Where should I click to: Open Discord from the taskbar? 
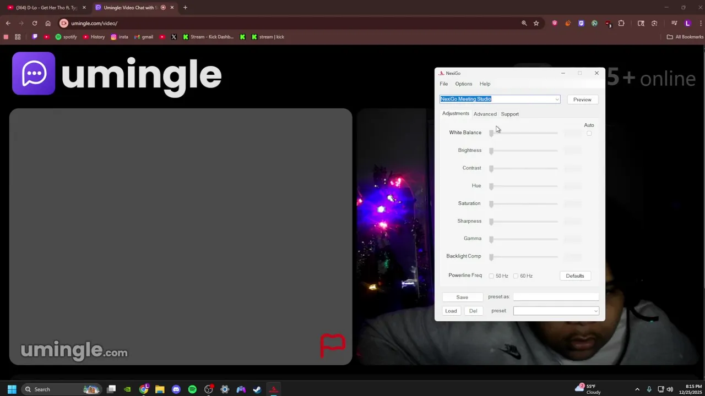pos(176,389)
